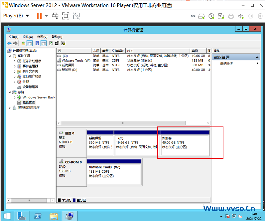The image size is (265, 221).
Task: Click the Bluetooth device icon
Action: 260,16
